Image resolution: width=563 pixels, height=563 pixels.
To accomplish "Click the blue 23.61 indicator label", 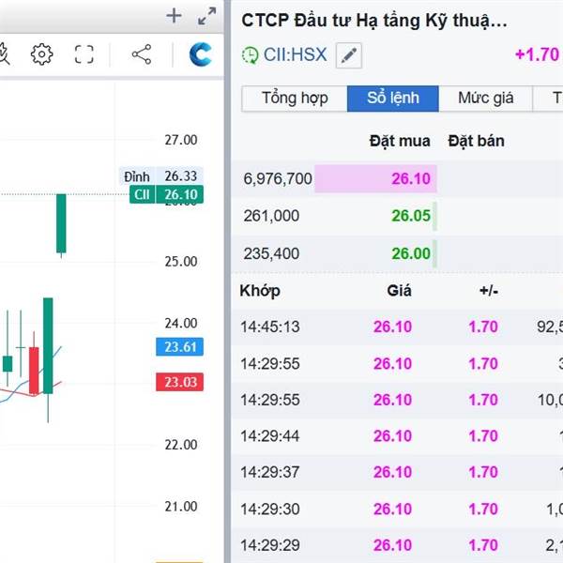I will [x=178, y=347].
